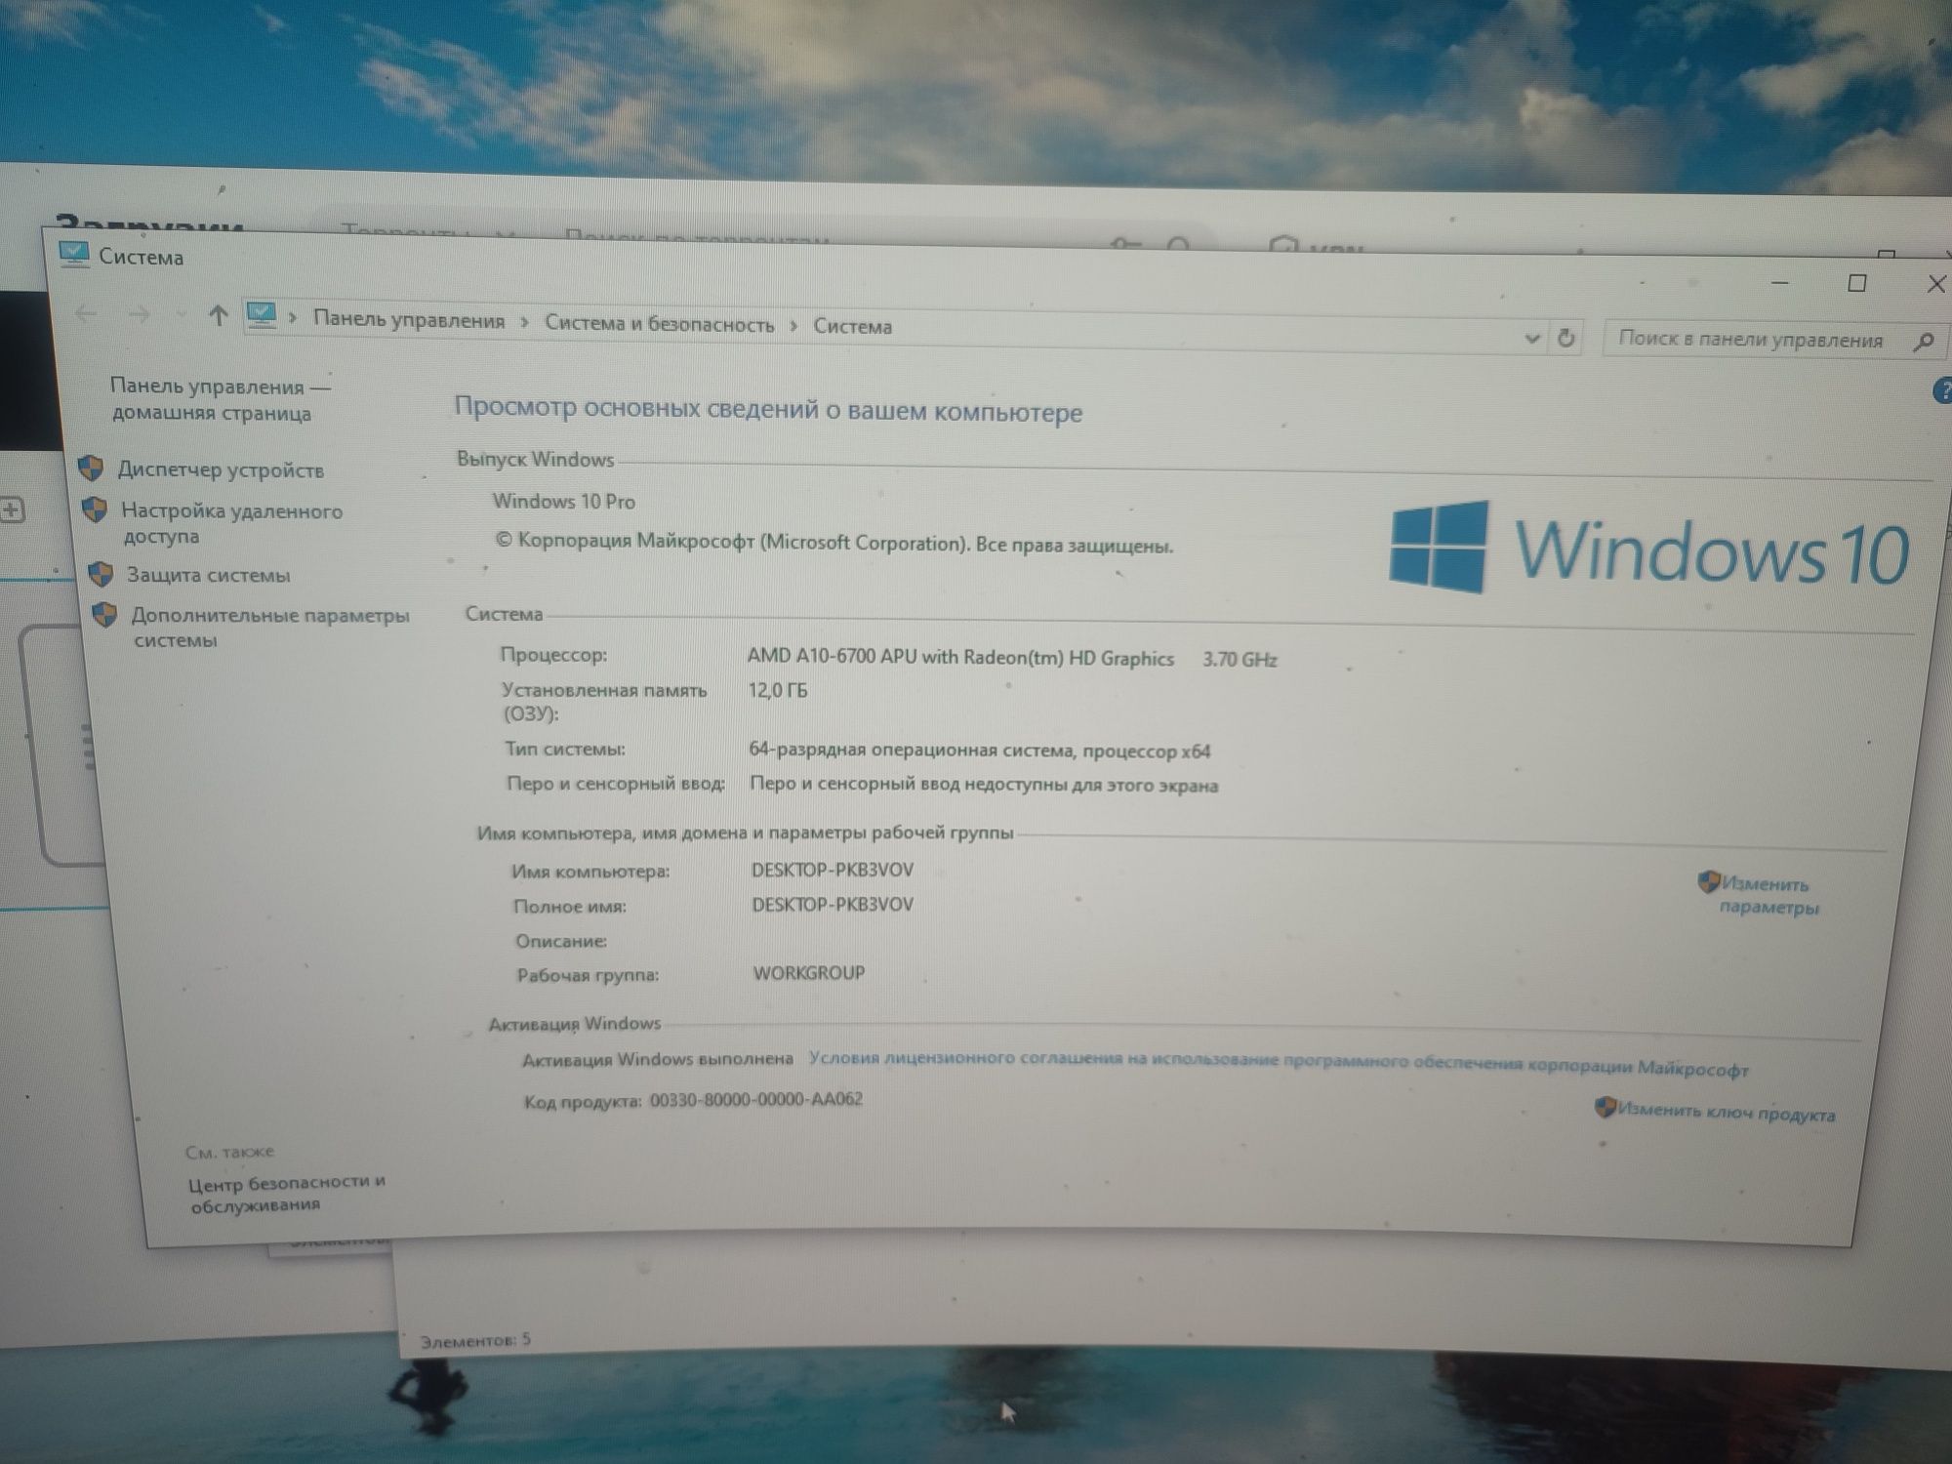This screenshot has height=1464, width=1952.
Task: Click the pen and touch input value text
Action: 984,784
